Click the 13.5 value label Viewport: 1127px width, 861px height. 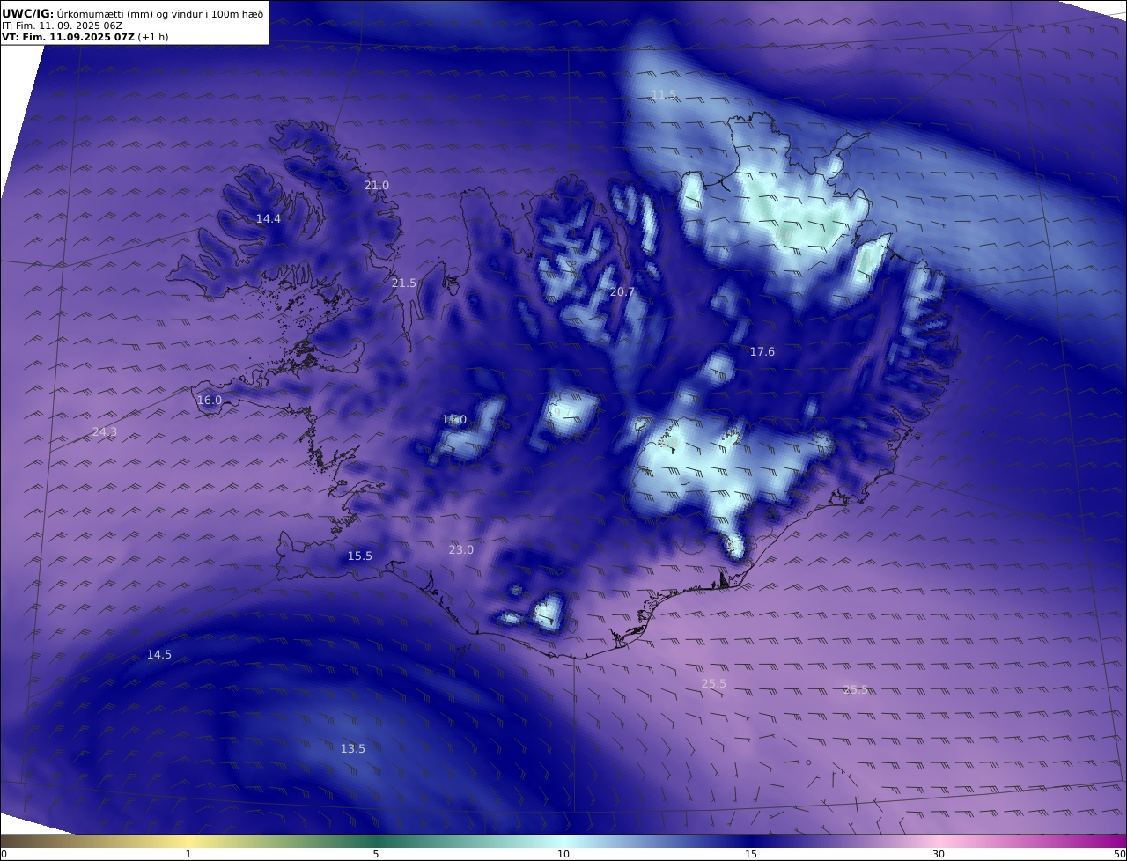point(352,748)
